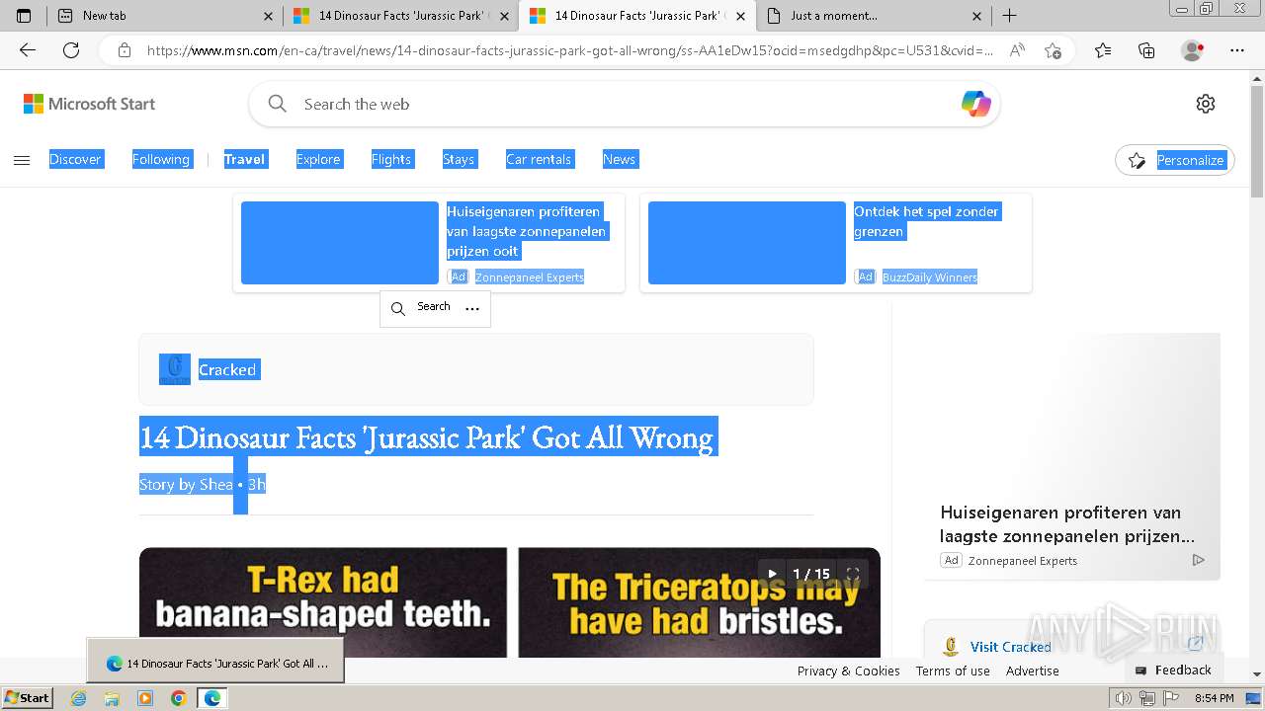Open Privacy & Cookies link
This screenshot has height=711, width=1265.
(848, 671)
